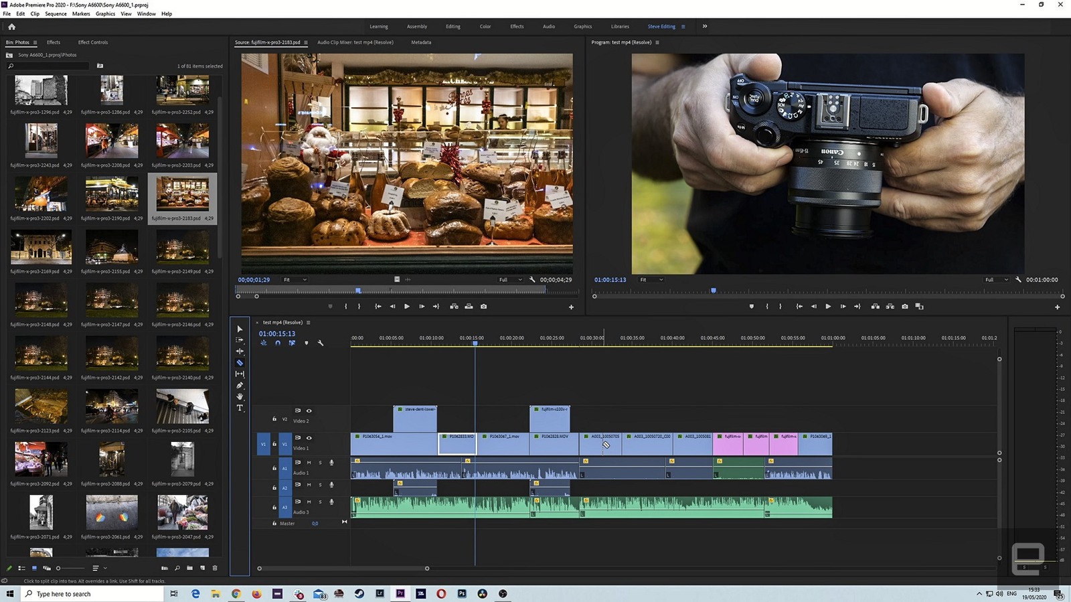Image resolution: width=1071 pixels, height=602 pixels.
Task: Expand the workspace overflow chevron
Action: (x=704, y=26)
